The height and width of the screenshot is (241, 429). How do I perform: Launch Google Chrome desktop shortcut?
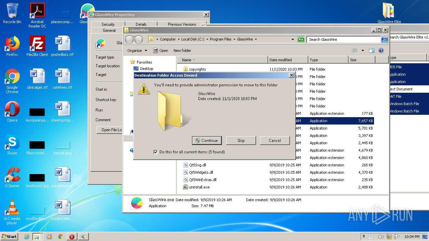(12, 81)
